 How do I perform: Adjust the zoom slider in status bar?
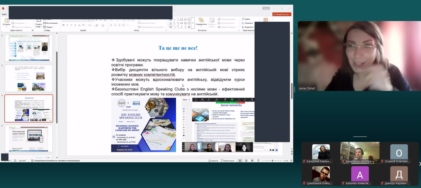(272, 161)
